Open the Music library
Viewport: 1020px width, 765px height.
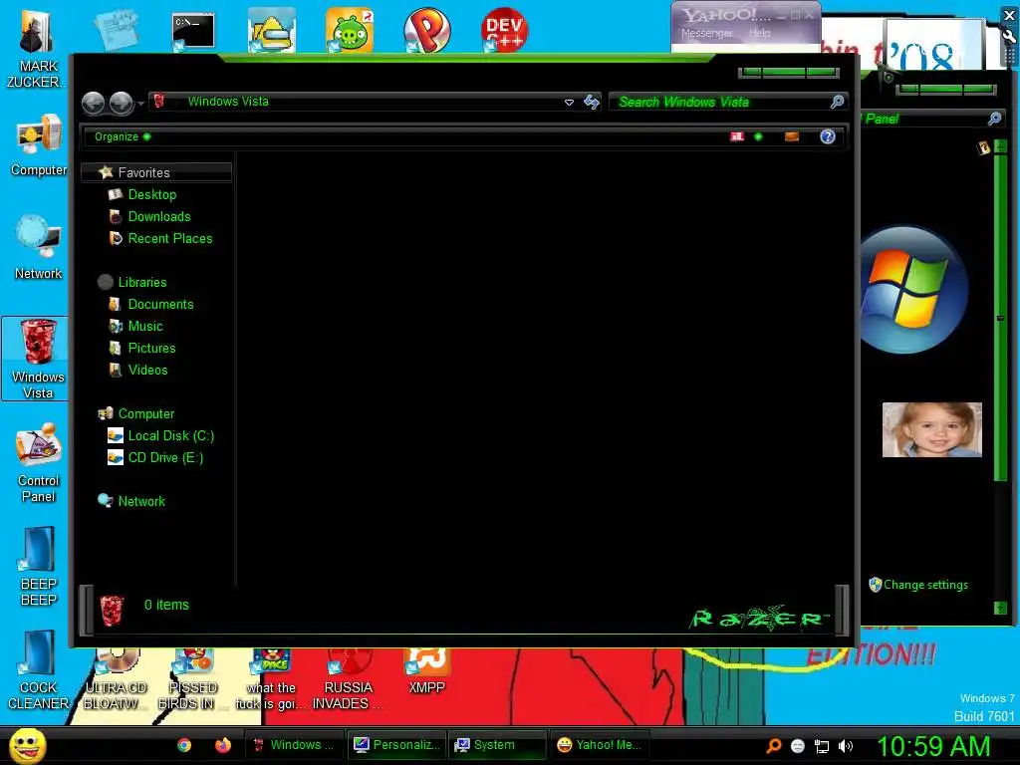tap(135, 327)
